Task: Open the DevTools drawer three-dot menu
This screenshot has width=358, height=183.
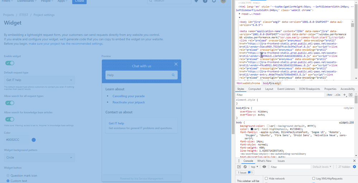Action: [239, 161]
